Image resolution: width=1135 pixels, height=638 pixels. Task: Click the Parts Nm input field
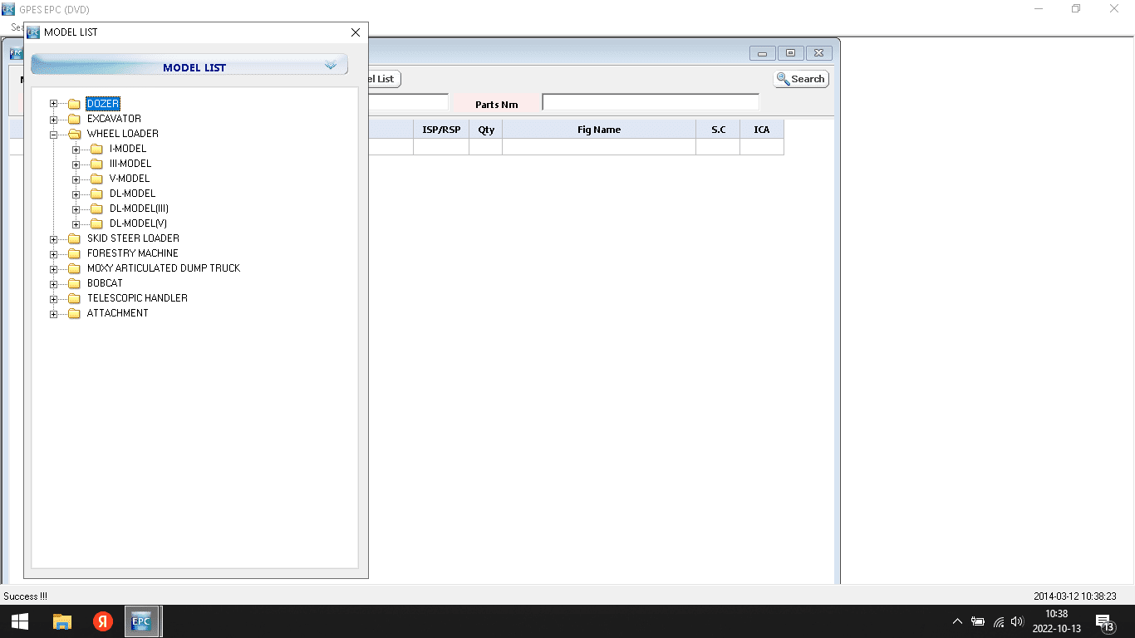[650, 102]
